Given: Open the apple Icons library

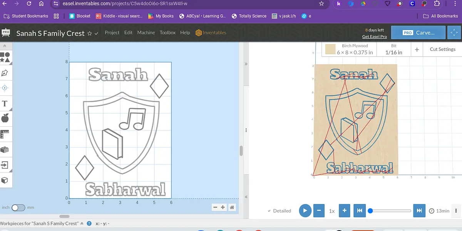Looking at the screenshot, I should click(5, 118).
